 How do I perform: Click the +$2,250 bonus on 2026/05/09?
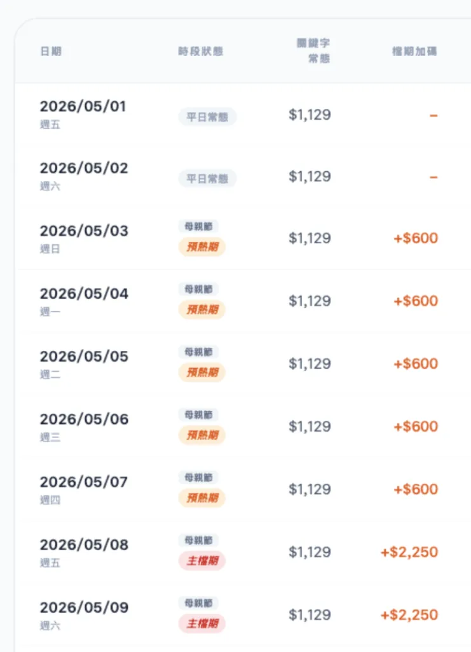(409, 615)
